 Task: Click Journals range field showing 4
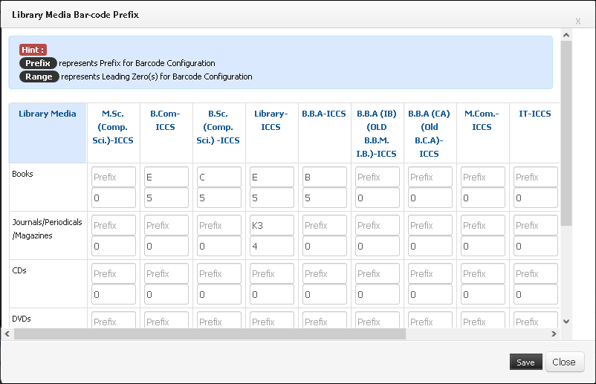tap(272, 246)
